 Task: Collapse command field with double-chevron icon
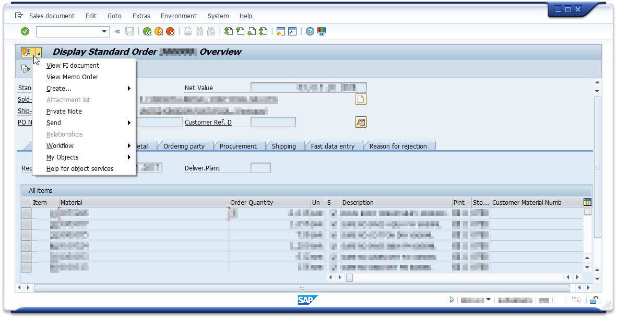click(x=117, y=31)
